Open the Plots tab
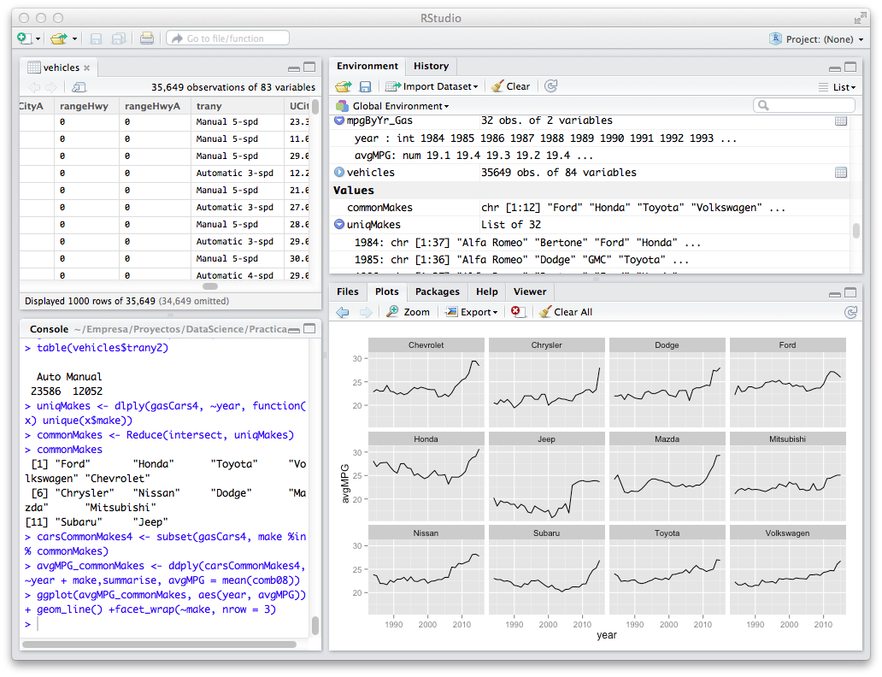The image size is (882, 677). (x=387, y=291)
